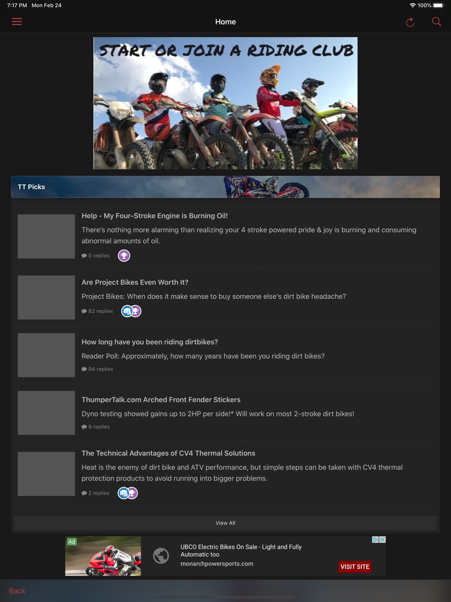The height and width of the screenshot is (602, 451).
Task: Tap globe icon in UBCO ad
Action: (161, 556)
